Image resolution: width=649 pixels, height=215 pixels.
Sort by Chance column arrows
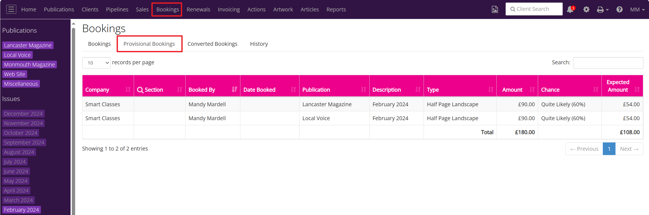coord(596,89)
